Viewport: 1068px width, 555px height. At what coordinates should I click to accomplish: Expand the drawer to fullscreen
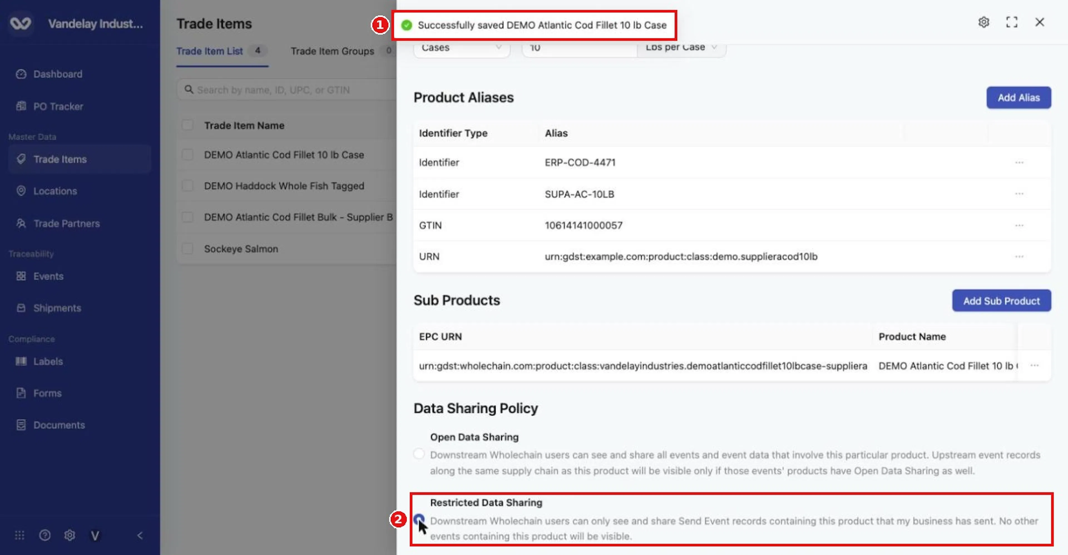1012,22
